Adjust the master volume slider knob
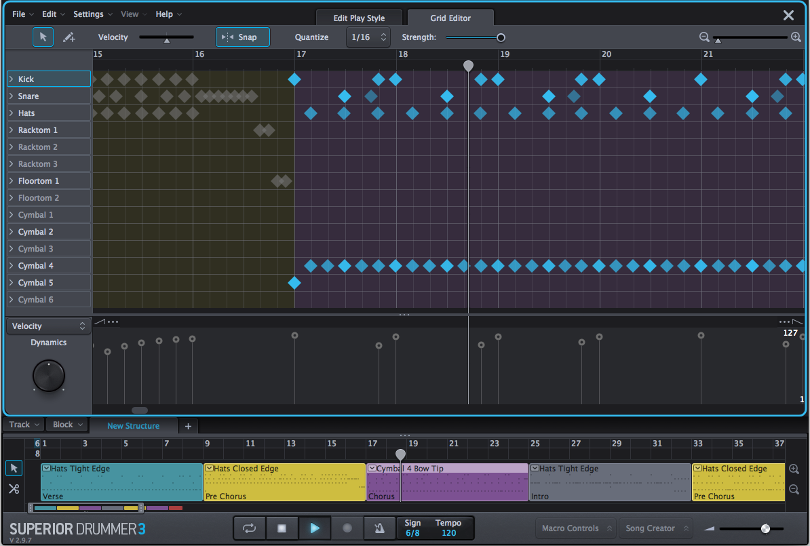Screen dimensions: 810x546 point(766,528)
